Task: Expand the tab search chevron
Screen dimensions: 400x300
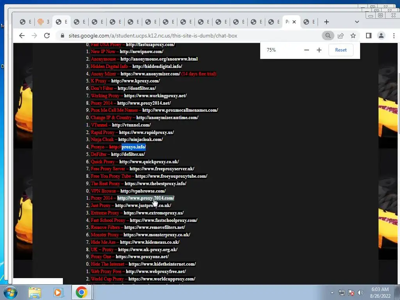Action: coord(357,22)
